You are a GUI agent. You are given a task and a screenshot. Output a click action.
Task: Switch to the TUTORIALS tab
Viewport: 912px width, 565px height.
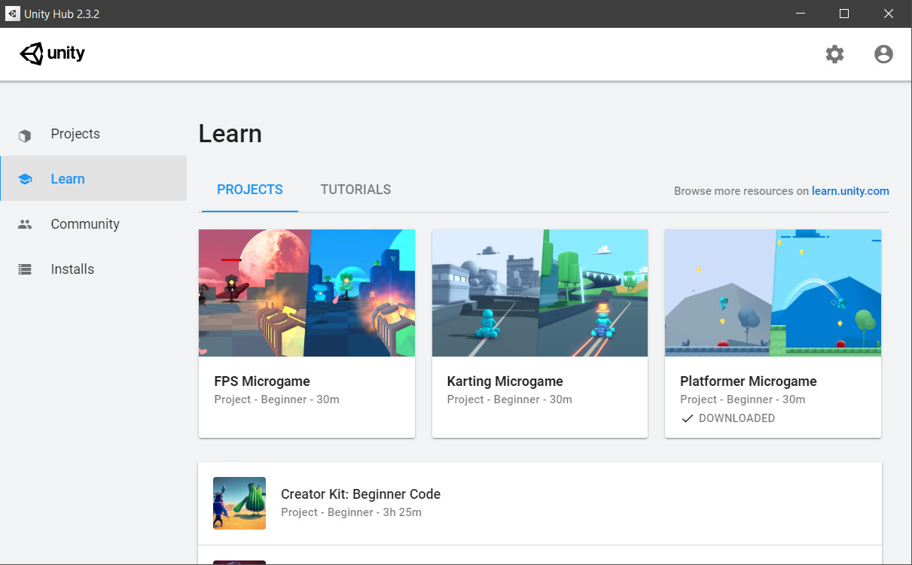(355, 190)
